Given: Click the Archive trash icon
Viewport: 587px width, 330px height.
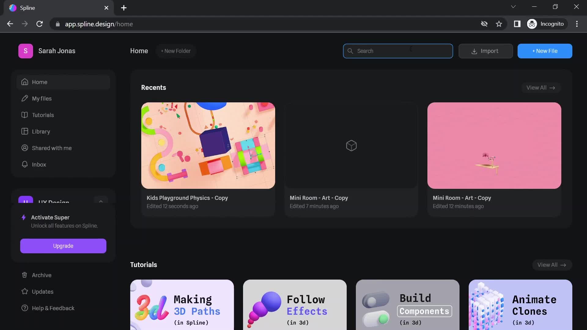Looking at the screenshot, I should [x=25, y=275].
